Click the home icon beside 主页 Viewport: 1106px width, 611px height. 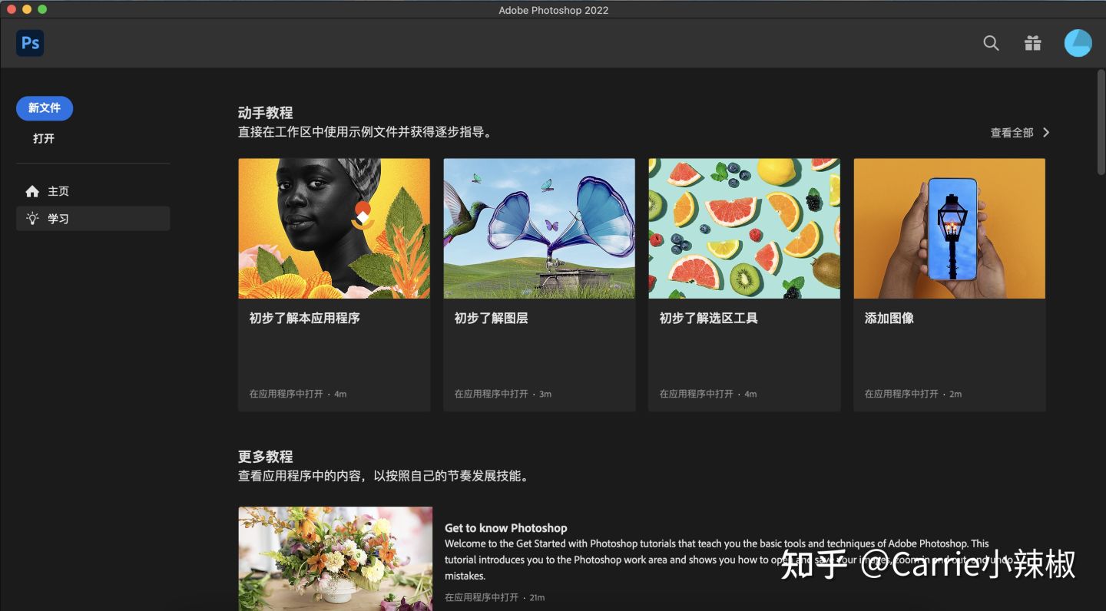click(32, 191)
